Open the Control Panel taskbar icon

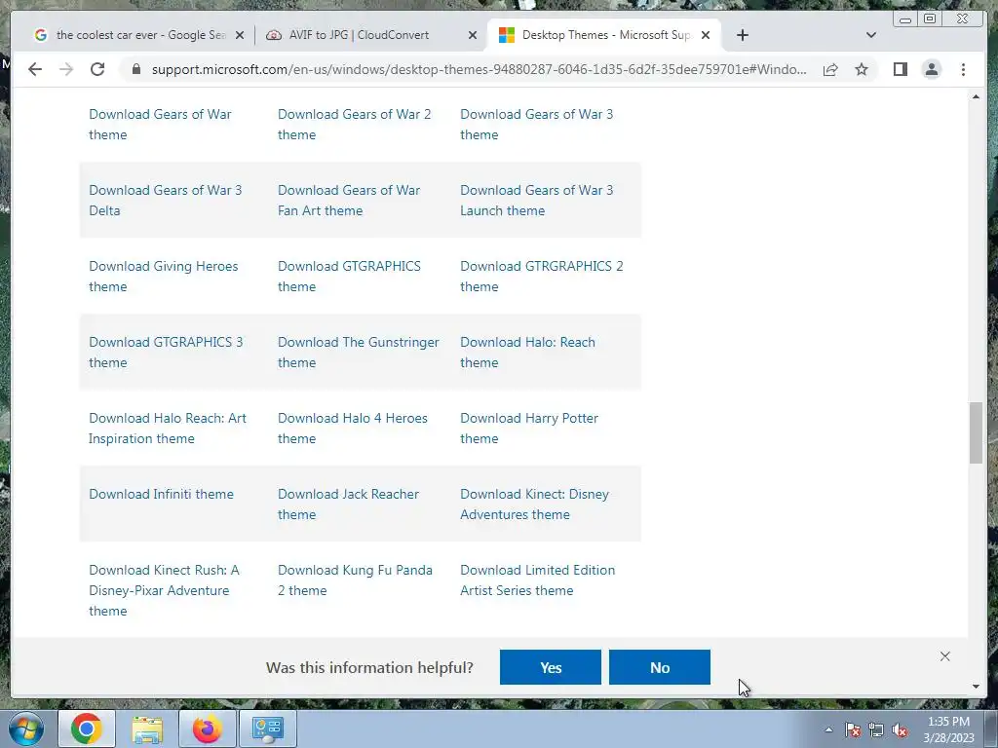pyautogui.click(x=267, y=729)
